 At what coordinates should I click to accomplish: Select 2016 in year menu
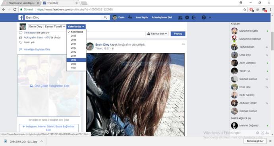[76, 36]
